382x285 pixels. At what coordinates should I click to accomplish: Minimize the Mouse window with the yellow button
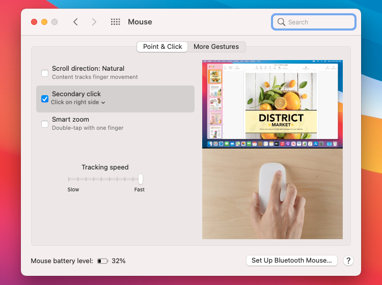click(44, 22)
